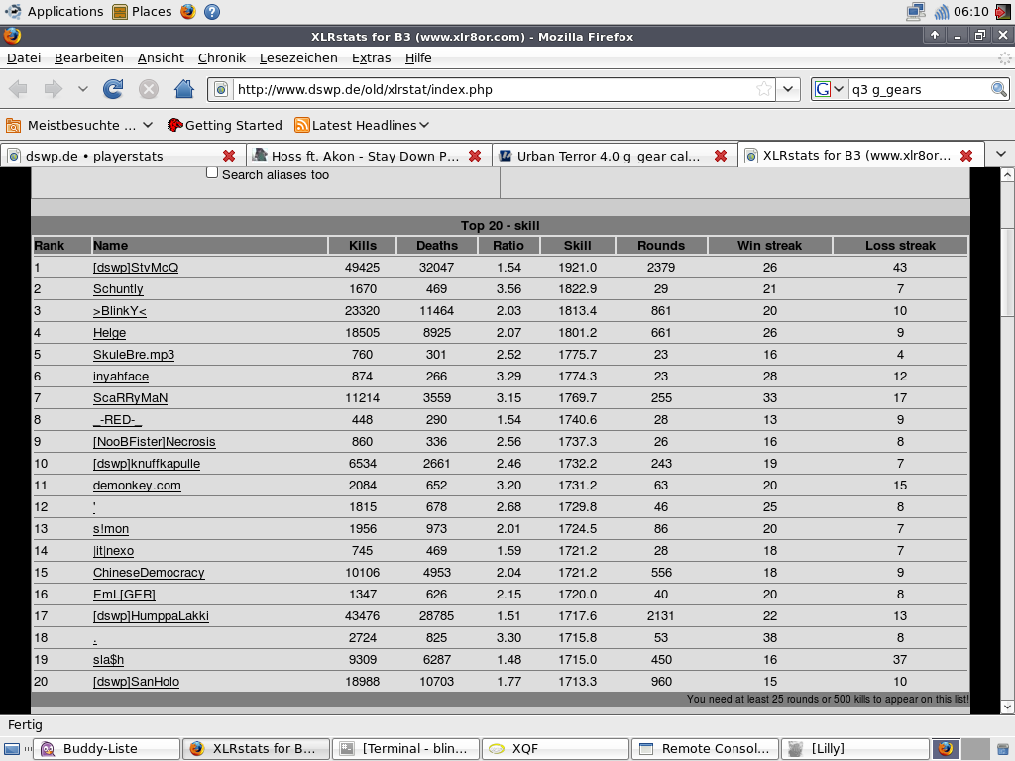
Task: Go to the Firefox home page icon
Action: tap(183, 88)
